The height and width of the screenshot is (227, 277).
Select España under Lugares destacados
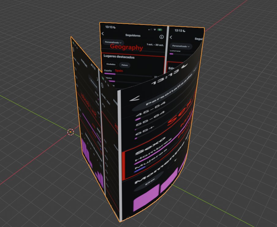pos(108,71)
